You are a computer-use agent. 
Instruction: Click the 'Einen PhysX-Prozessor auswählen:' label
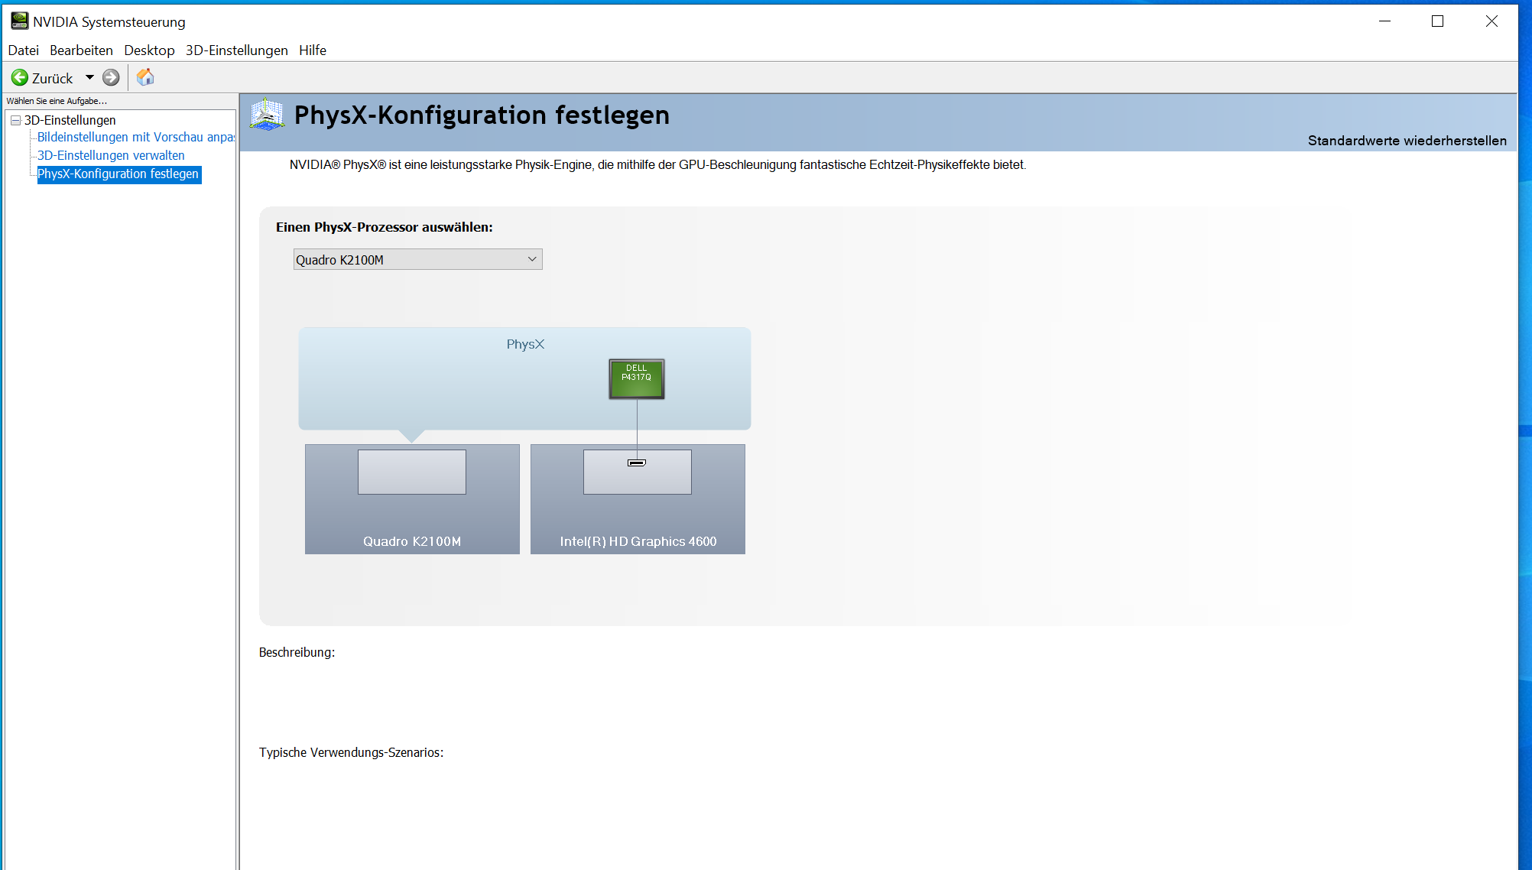(x=385, y=227)
